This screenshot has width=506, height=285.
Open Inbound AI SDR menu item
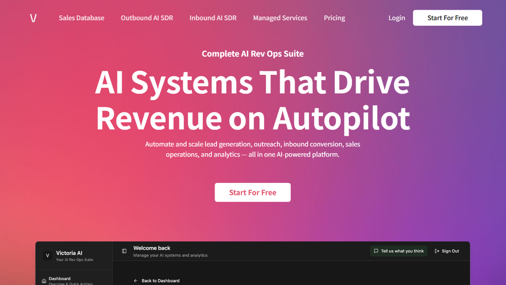213,18
